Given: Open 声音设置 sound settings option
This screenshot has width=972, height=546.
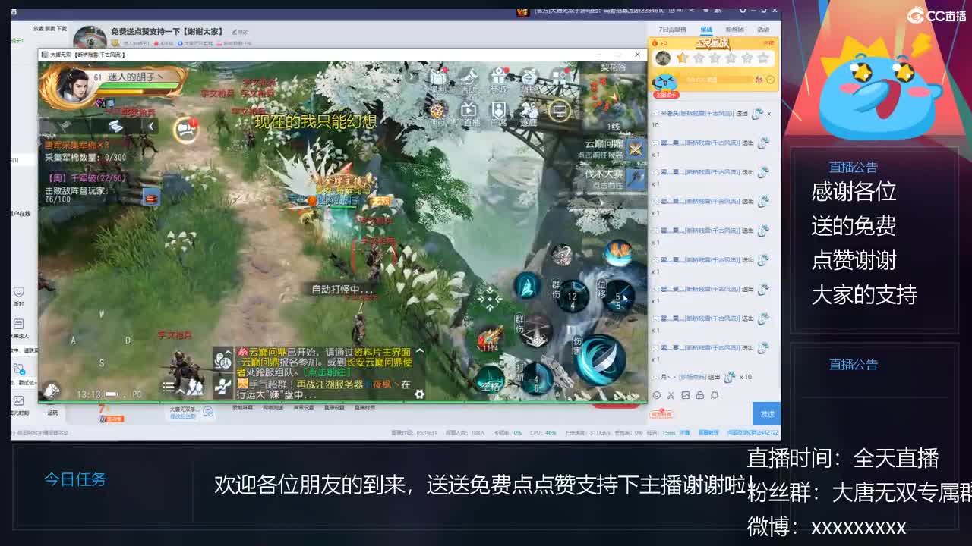Looking at the screenshot, I should coord(304,408).
